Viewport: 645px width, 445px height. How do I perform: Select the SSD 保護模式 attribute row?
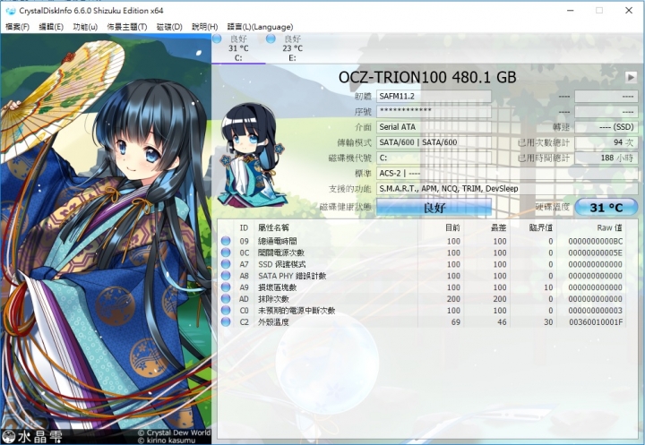(422, 264)
